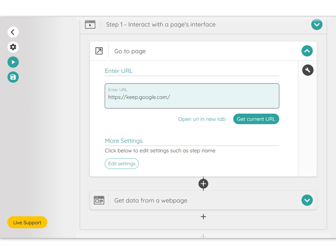Open Live Support chat
This screenshot has width=336, height=252.
click(x=27, y=222)
